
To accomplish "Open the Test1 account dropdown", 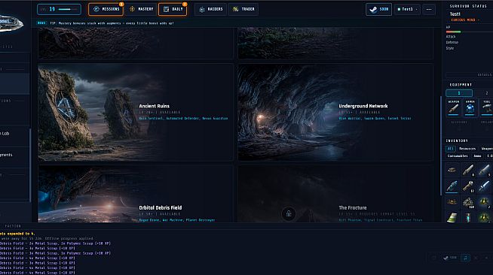I will pos(407,10).
